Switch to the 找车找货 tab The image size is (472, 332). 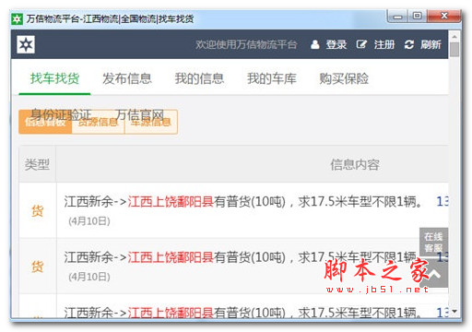54,78
